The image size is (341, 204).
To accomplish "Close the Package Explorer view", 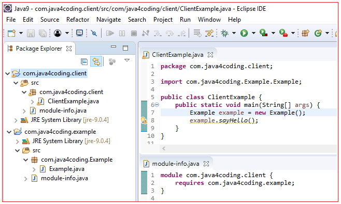I will click(x=69, y=49).
